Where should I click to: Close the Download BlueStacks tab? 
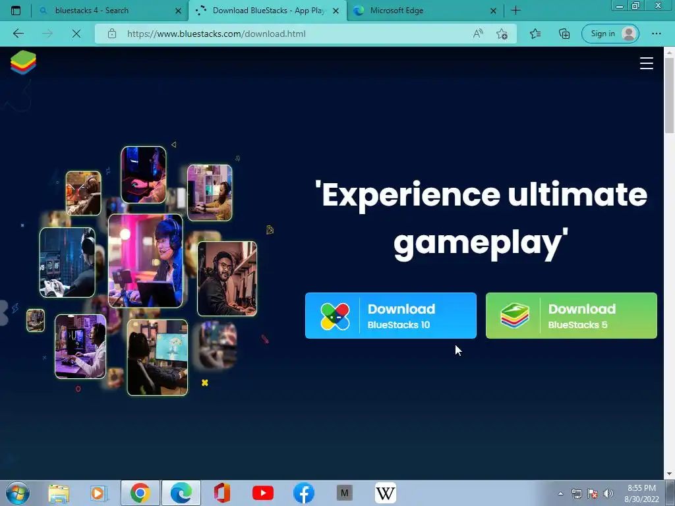[336, 11]
